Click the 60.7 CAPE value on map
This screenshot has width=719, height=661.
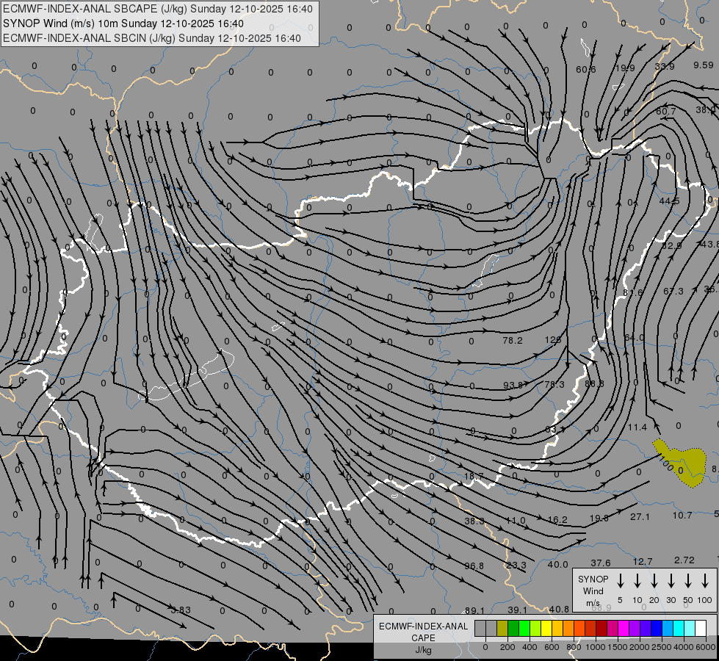pyautogui.click(x=666, y=111)
